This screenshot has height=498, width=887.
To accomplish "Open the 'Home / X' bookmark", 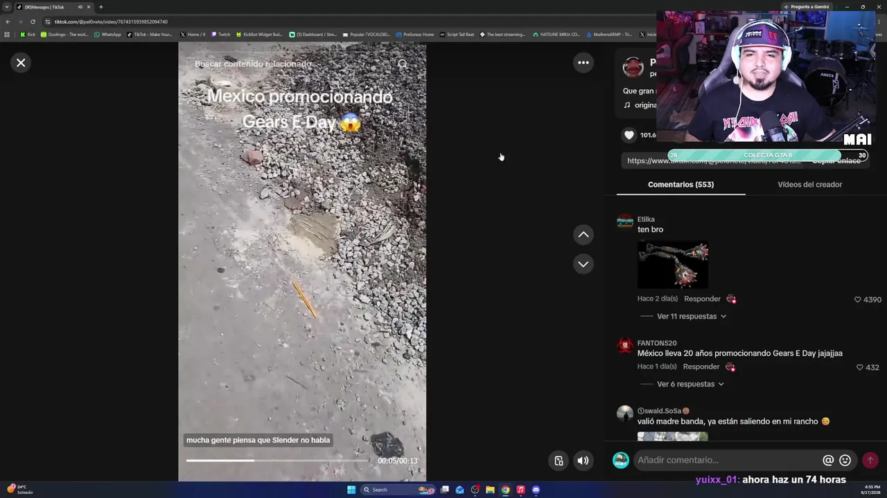I will 193,35.
